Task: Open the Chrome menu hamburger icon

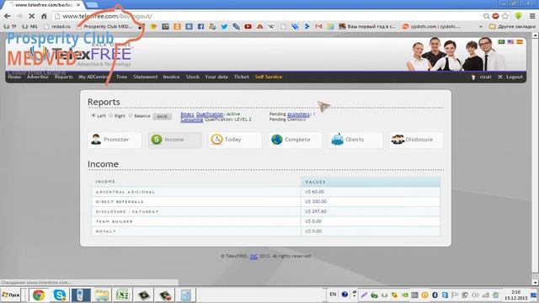Action: pyautogui.click(x=532, y=16)
